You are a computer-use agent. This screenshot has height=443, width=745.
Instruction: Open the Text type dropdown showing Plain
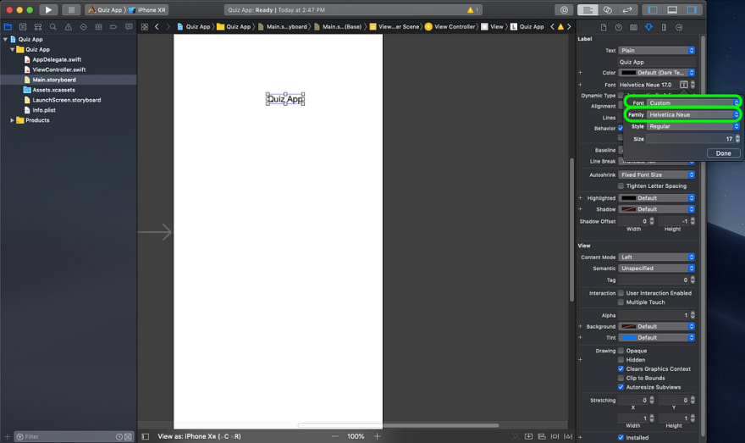[657, 50]
